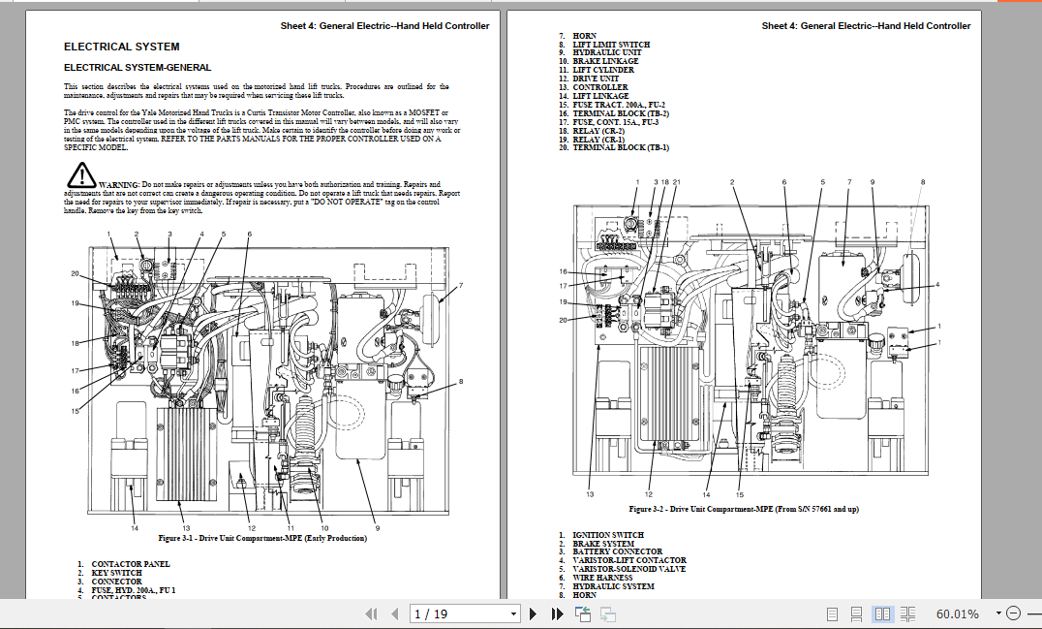Jump to the last page
Screen dimensions: 1042x629
557,614
